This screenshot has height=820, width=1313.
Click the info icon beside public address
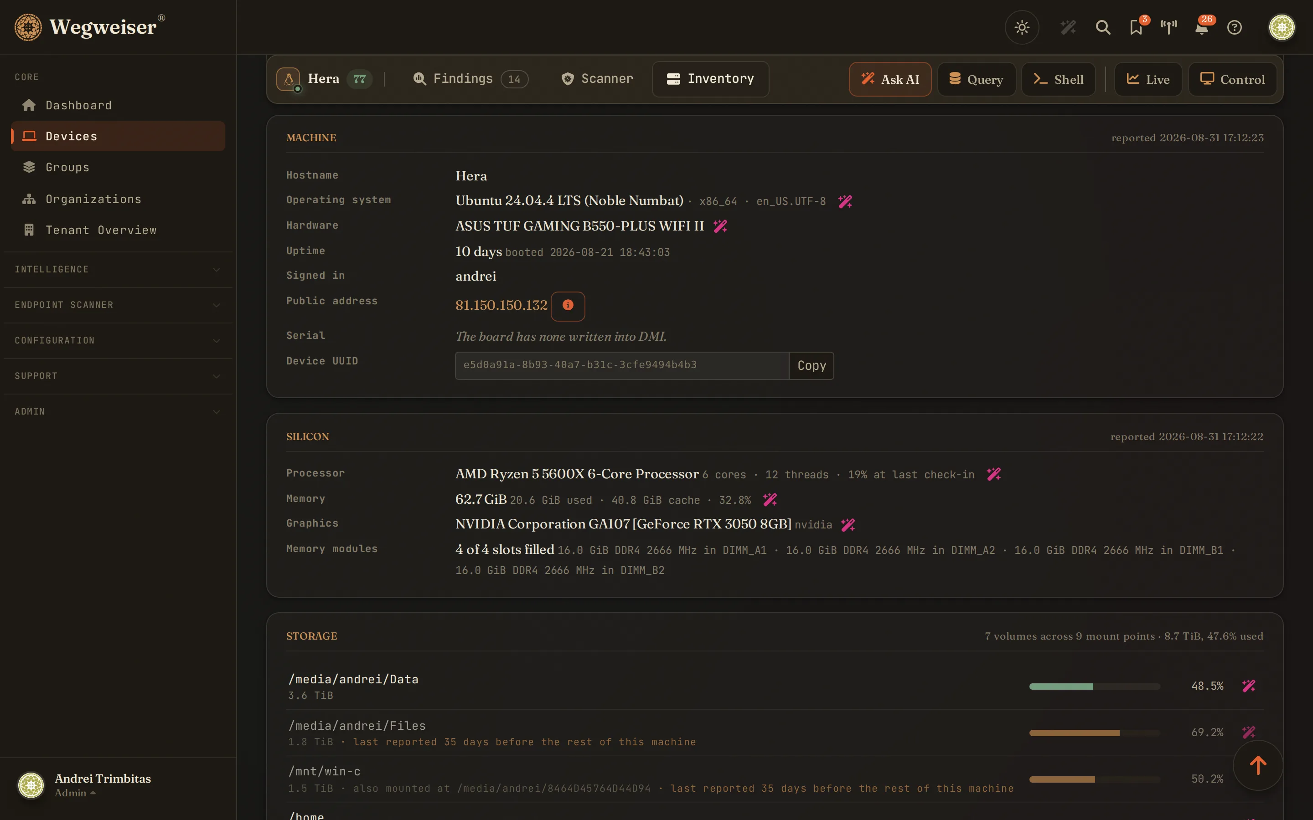point(568,306)
